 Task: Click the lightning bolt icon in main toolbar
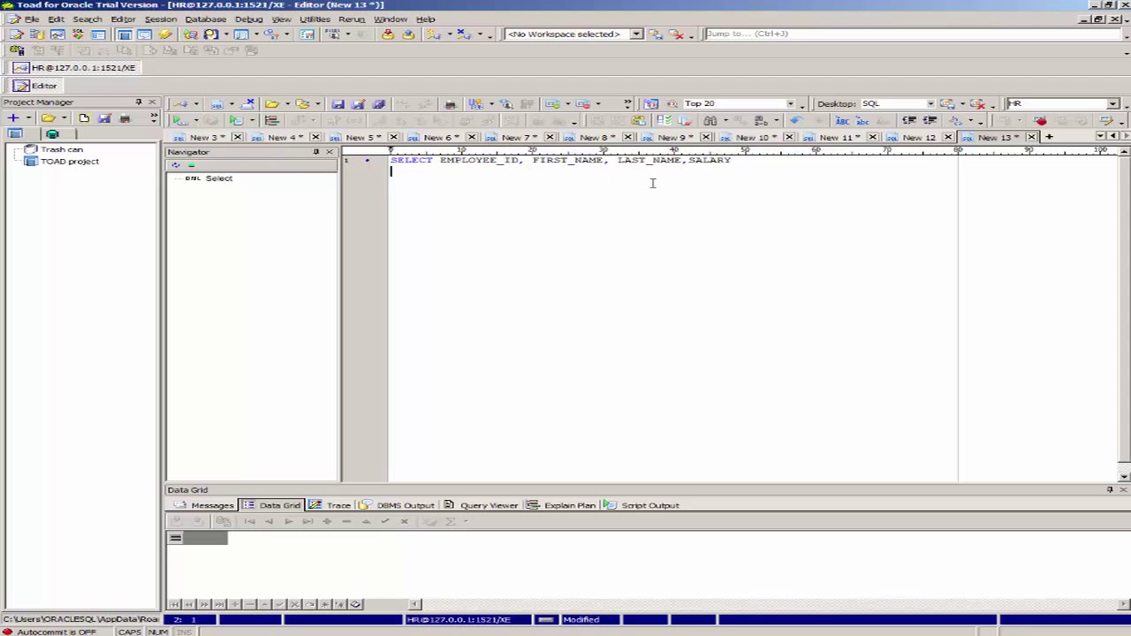coord(165,34)
